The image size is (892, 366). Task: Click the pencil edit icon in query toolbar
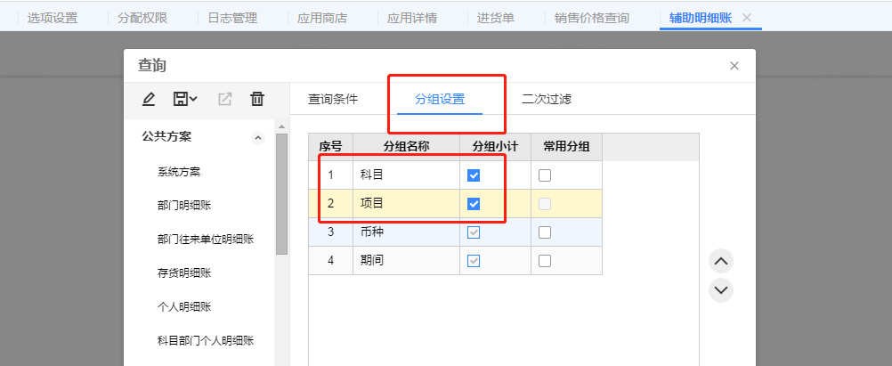148,99
